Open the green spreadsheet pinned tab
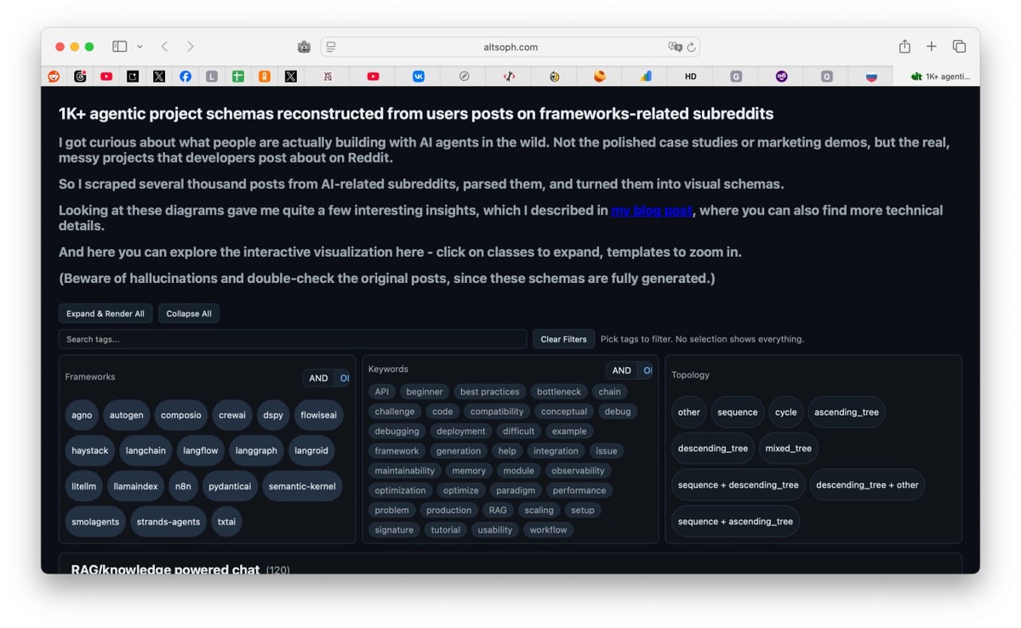Screen dimensions: 1021x628 [x=238, y=76]
